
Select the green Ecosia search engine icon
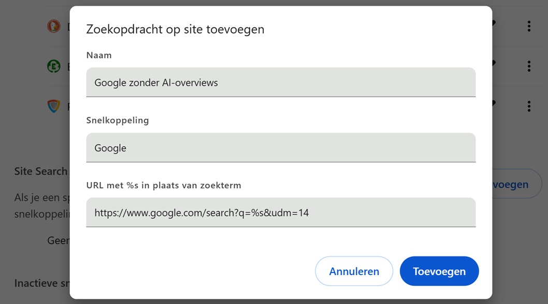(53, 66)
